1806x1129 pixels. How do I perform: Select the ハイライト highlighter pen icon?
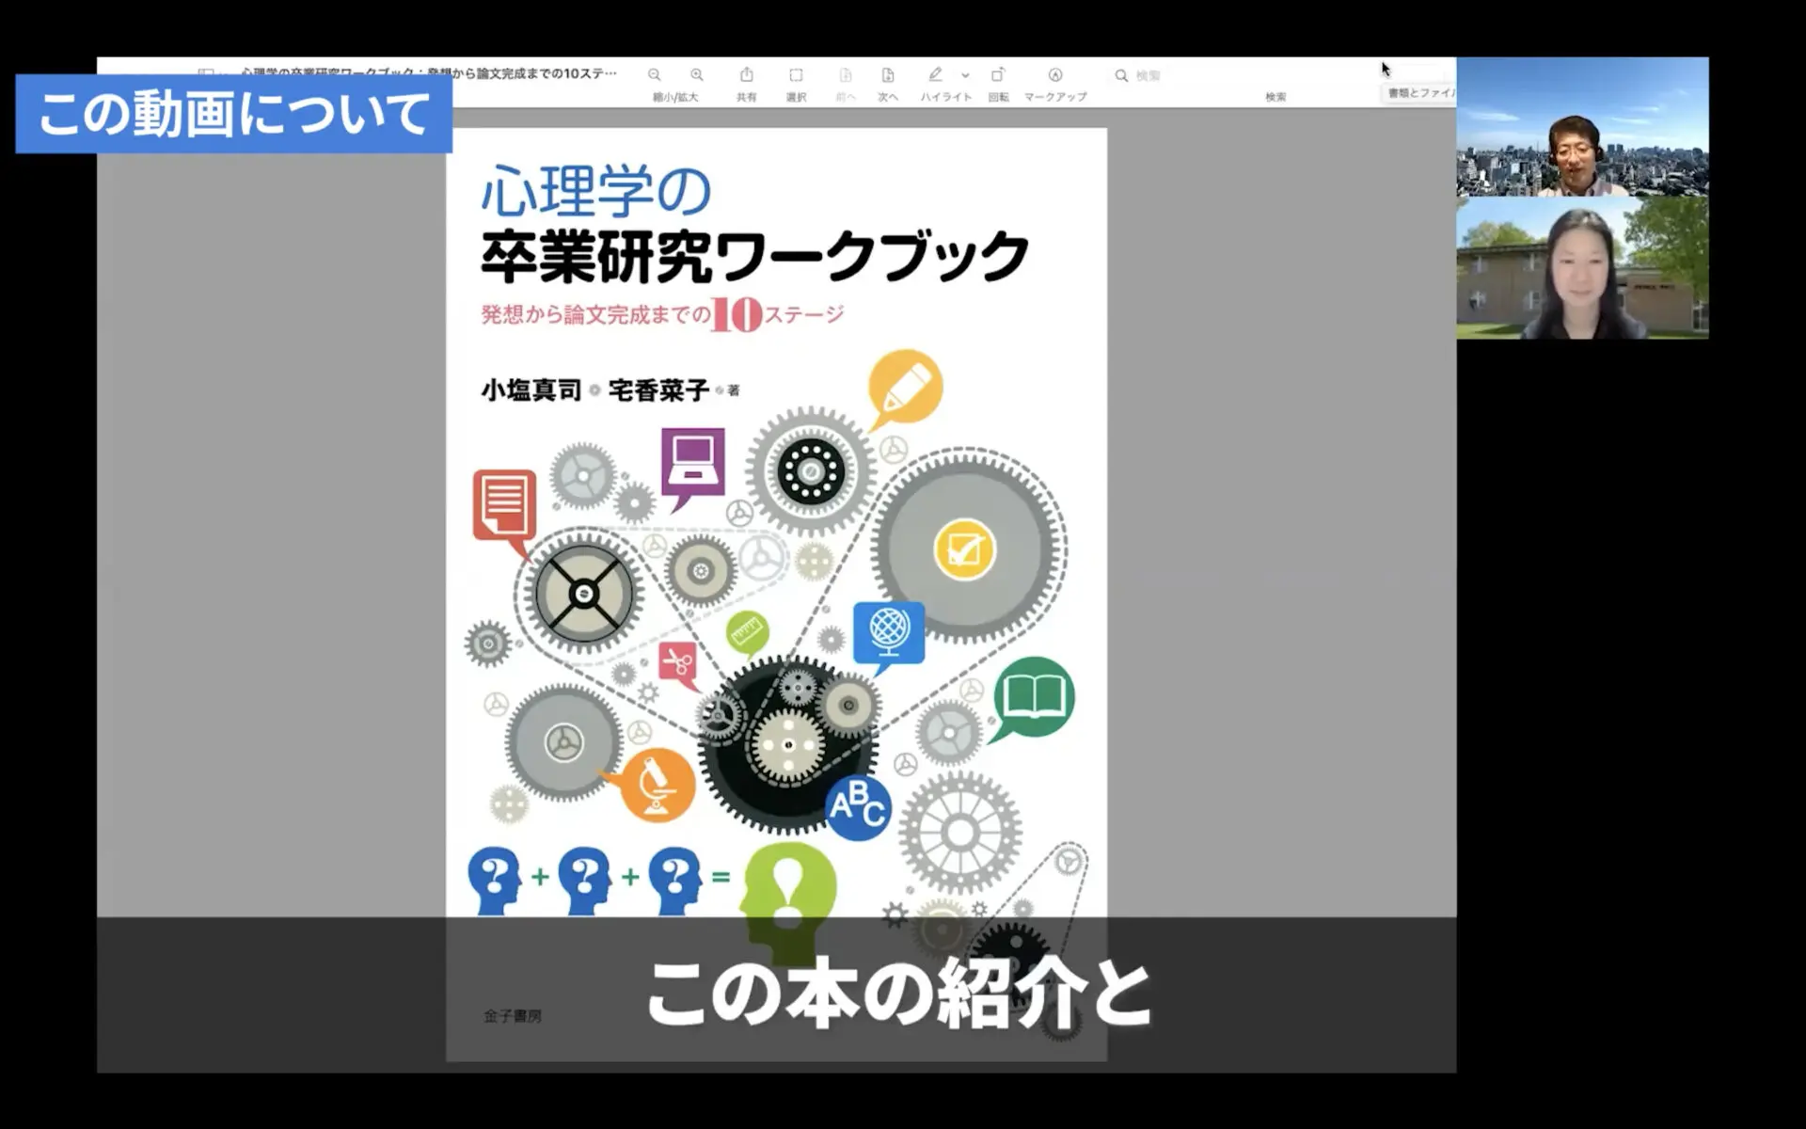click(935, 74)
